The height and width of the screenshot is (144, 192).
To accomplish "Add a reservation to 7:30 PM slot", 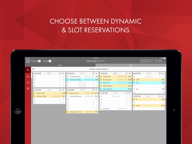I will pos(130,93).
